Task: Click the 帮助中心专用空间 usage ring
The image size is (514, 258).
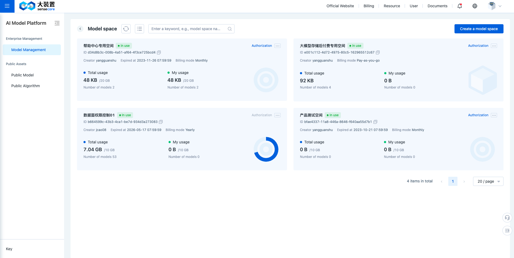Action: 266,80
